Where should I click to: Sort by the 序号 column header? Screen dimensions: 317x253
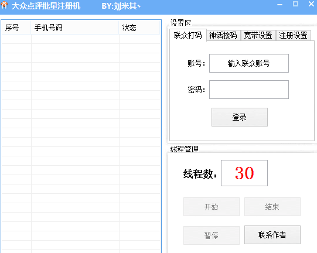[x=16, y=28]
